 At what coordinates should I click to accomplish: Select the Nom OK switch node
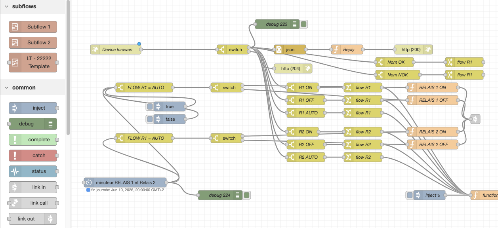coord(395,62)
